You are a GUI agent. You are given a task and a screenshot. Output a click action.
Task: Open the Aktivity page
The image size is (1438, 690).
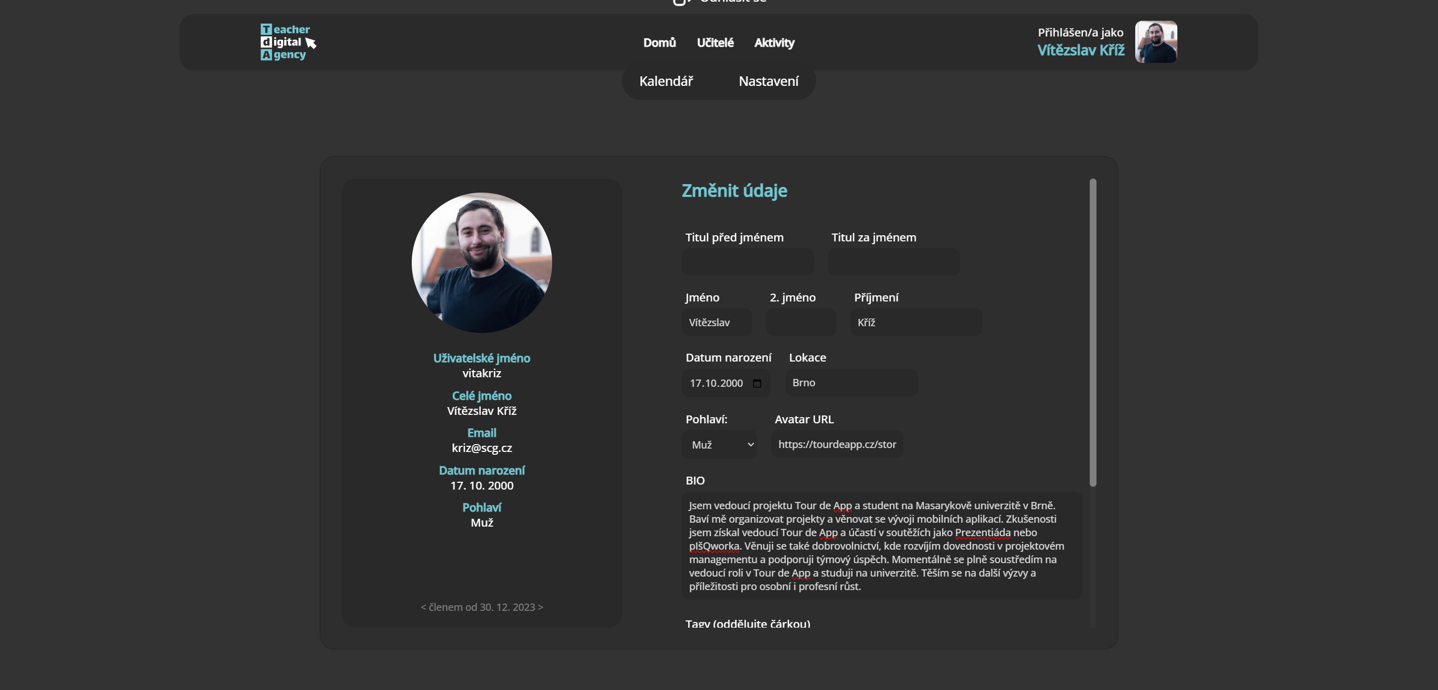[774, 43]
